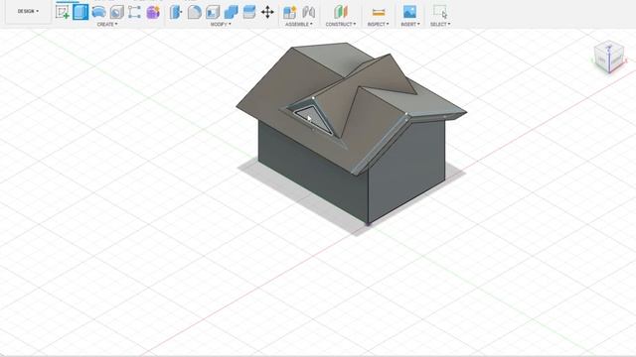Open the DESIGN workspace dropdown
This screenshot has height=357, width=636.
coord(28,11)
